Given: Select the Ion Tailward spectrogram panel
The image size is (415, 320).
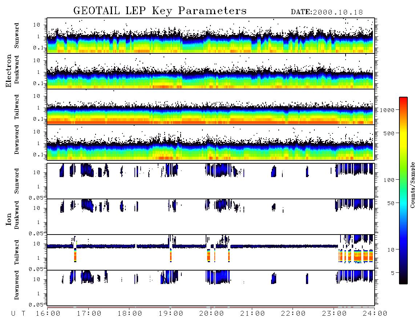Looking at the screenshot, I should 211,252.
